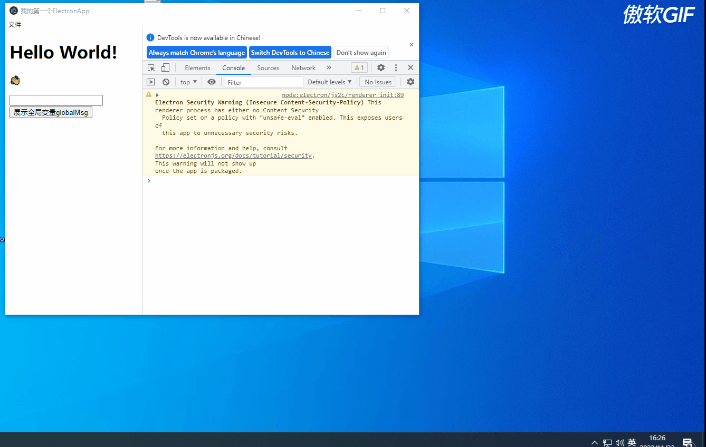This screenshot has width=706, height=447.
Task: Minimize the ElectronApp window
Action: [359, 11]
